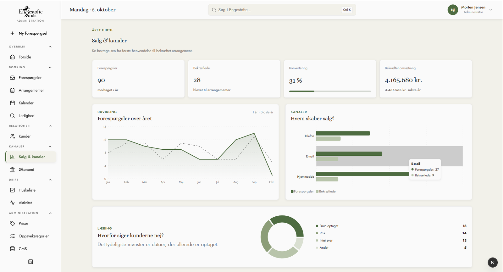The width and height of the screenshot is (503, 272).
Task: Collapse the Booking section
Action: click(50, 67)
